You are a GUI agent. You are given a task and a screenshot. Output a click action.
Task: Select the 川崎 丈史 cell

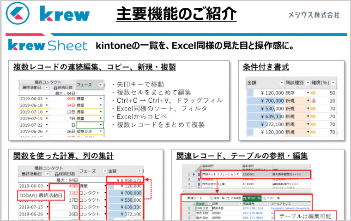(204, 208)
